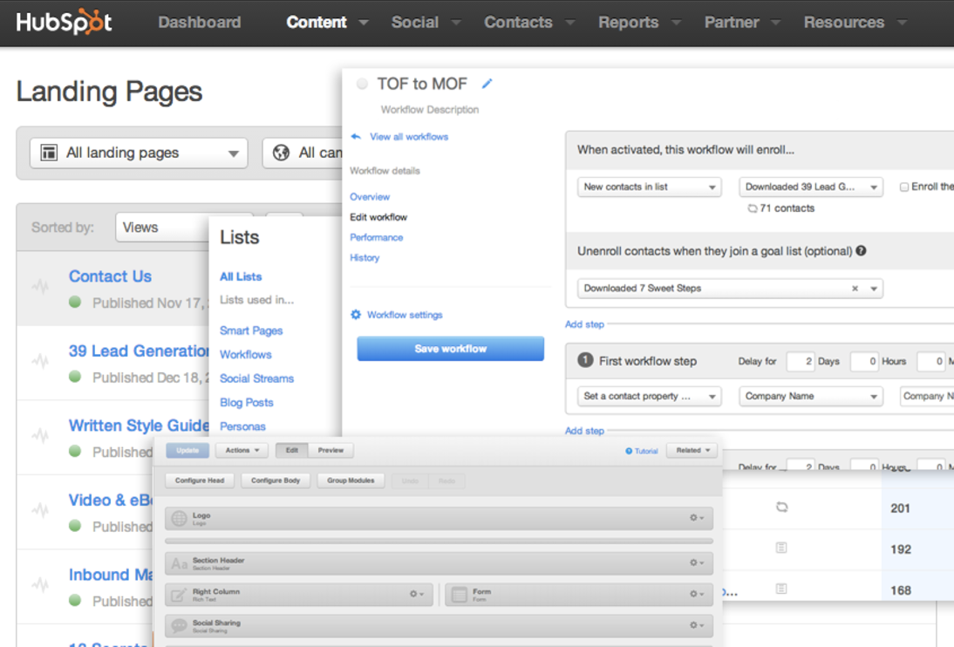Click the pencil icon beside TOF to MOF
The width and height of the screenshot is (954, 647).
487,84
